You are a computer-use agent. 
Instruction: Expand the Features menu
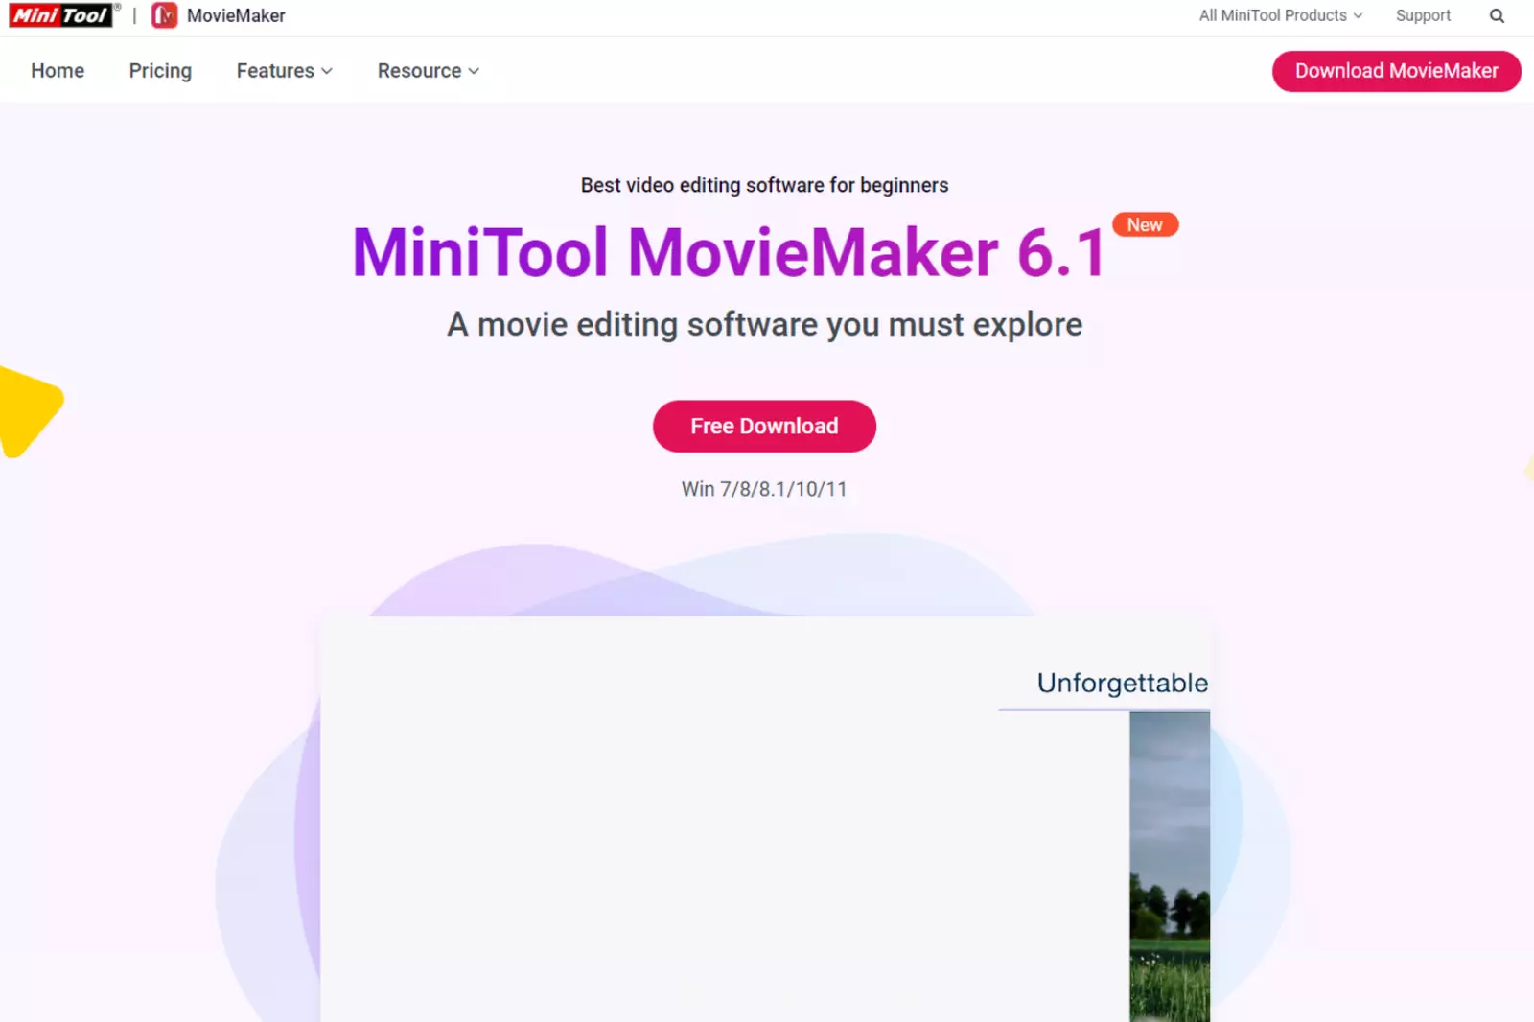[284, 71]
